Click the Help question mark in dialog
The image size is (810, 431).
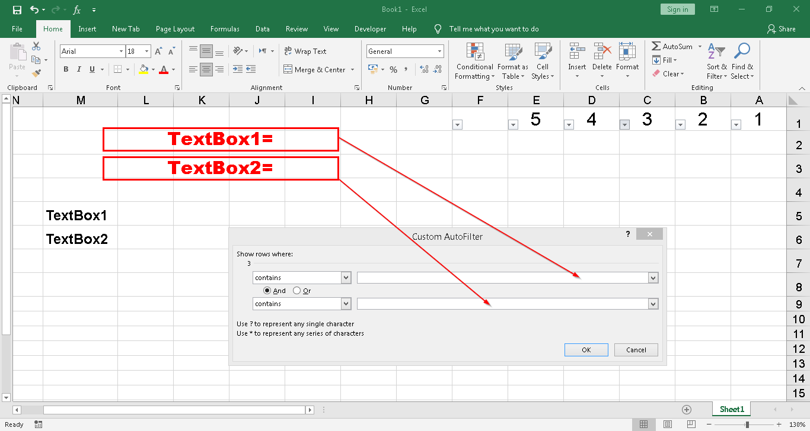[628, 234]
